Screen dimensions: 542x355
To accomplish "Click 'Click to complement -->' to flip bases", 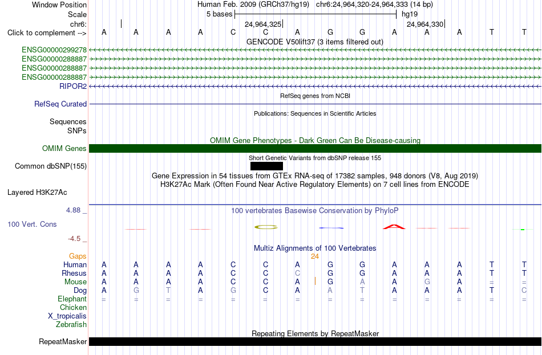I will (x=47, y=33).
